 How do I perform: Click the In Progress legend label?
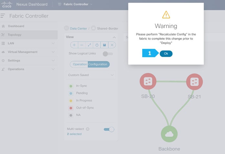click(x=84, y=101)
